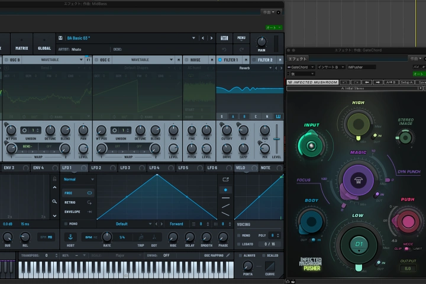
Task: Enable the voicing MONO checkbox
Action: [x=239, y=235]
